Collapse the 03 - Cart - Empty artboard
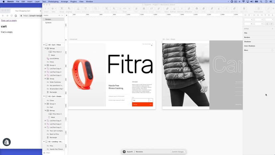 point(44,96)
